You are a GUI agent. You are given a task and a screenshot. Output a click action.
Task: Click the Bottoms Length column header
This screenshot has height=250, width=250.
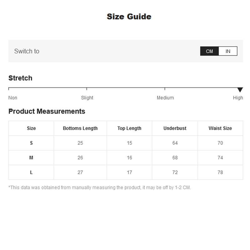click(x=80, y=128)
